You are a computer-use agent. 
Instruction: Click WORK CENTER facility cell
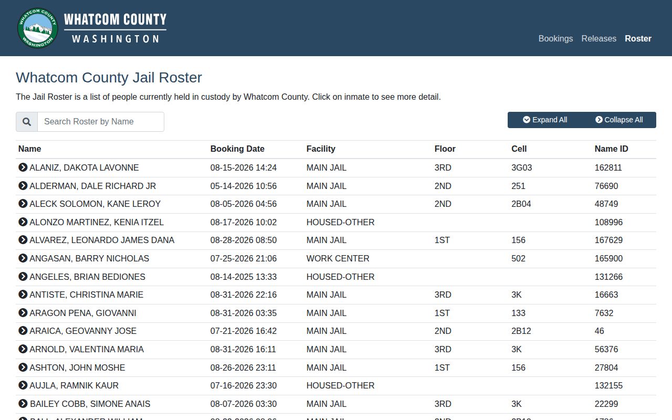338,259
